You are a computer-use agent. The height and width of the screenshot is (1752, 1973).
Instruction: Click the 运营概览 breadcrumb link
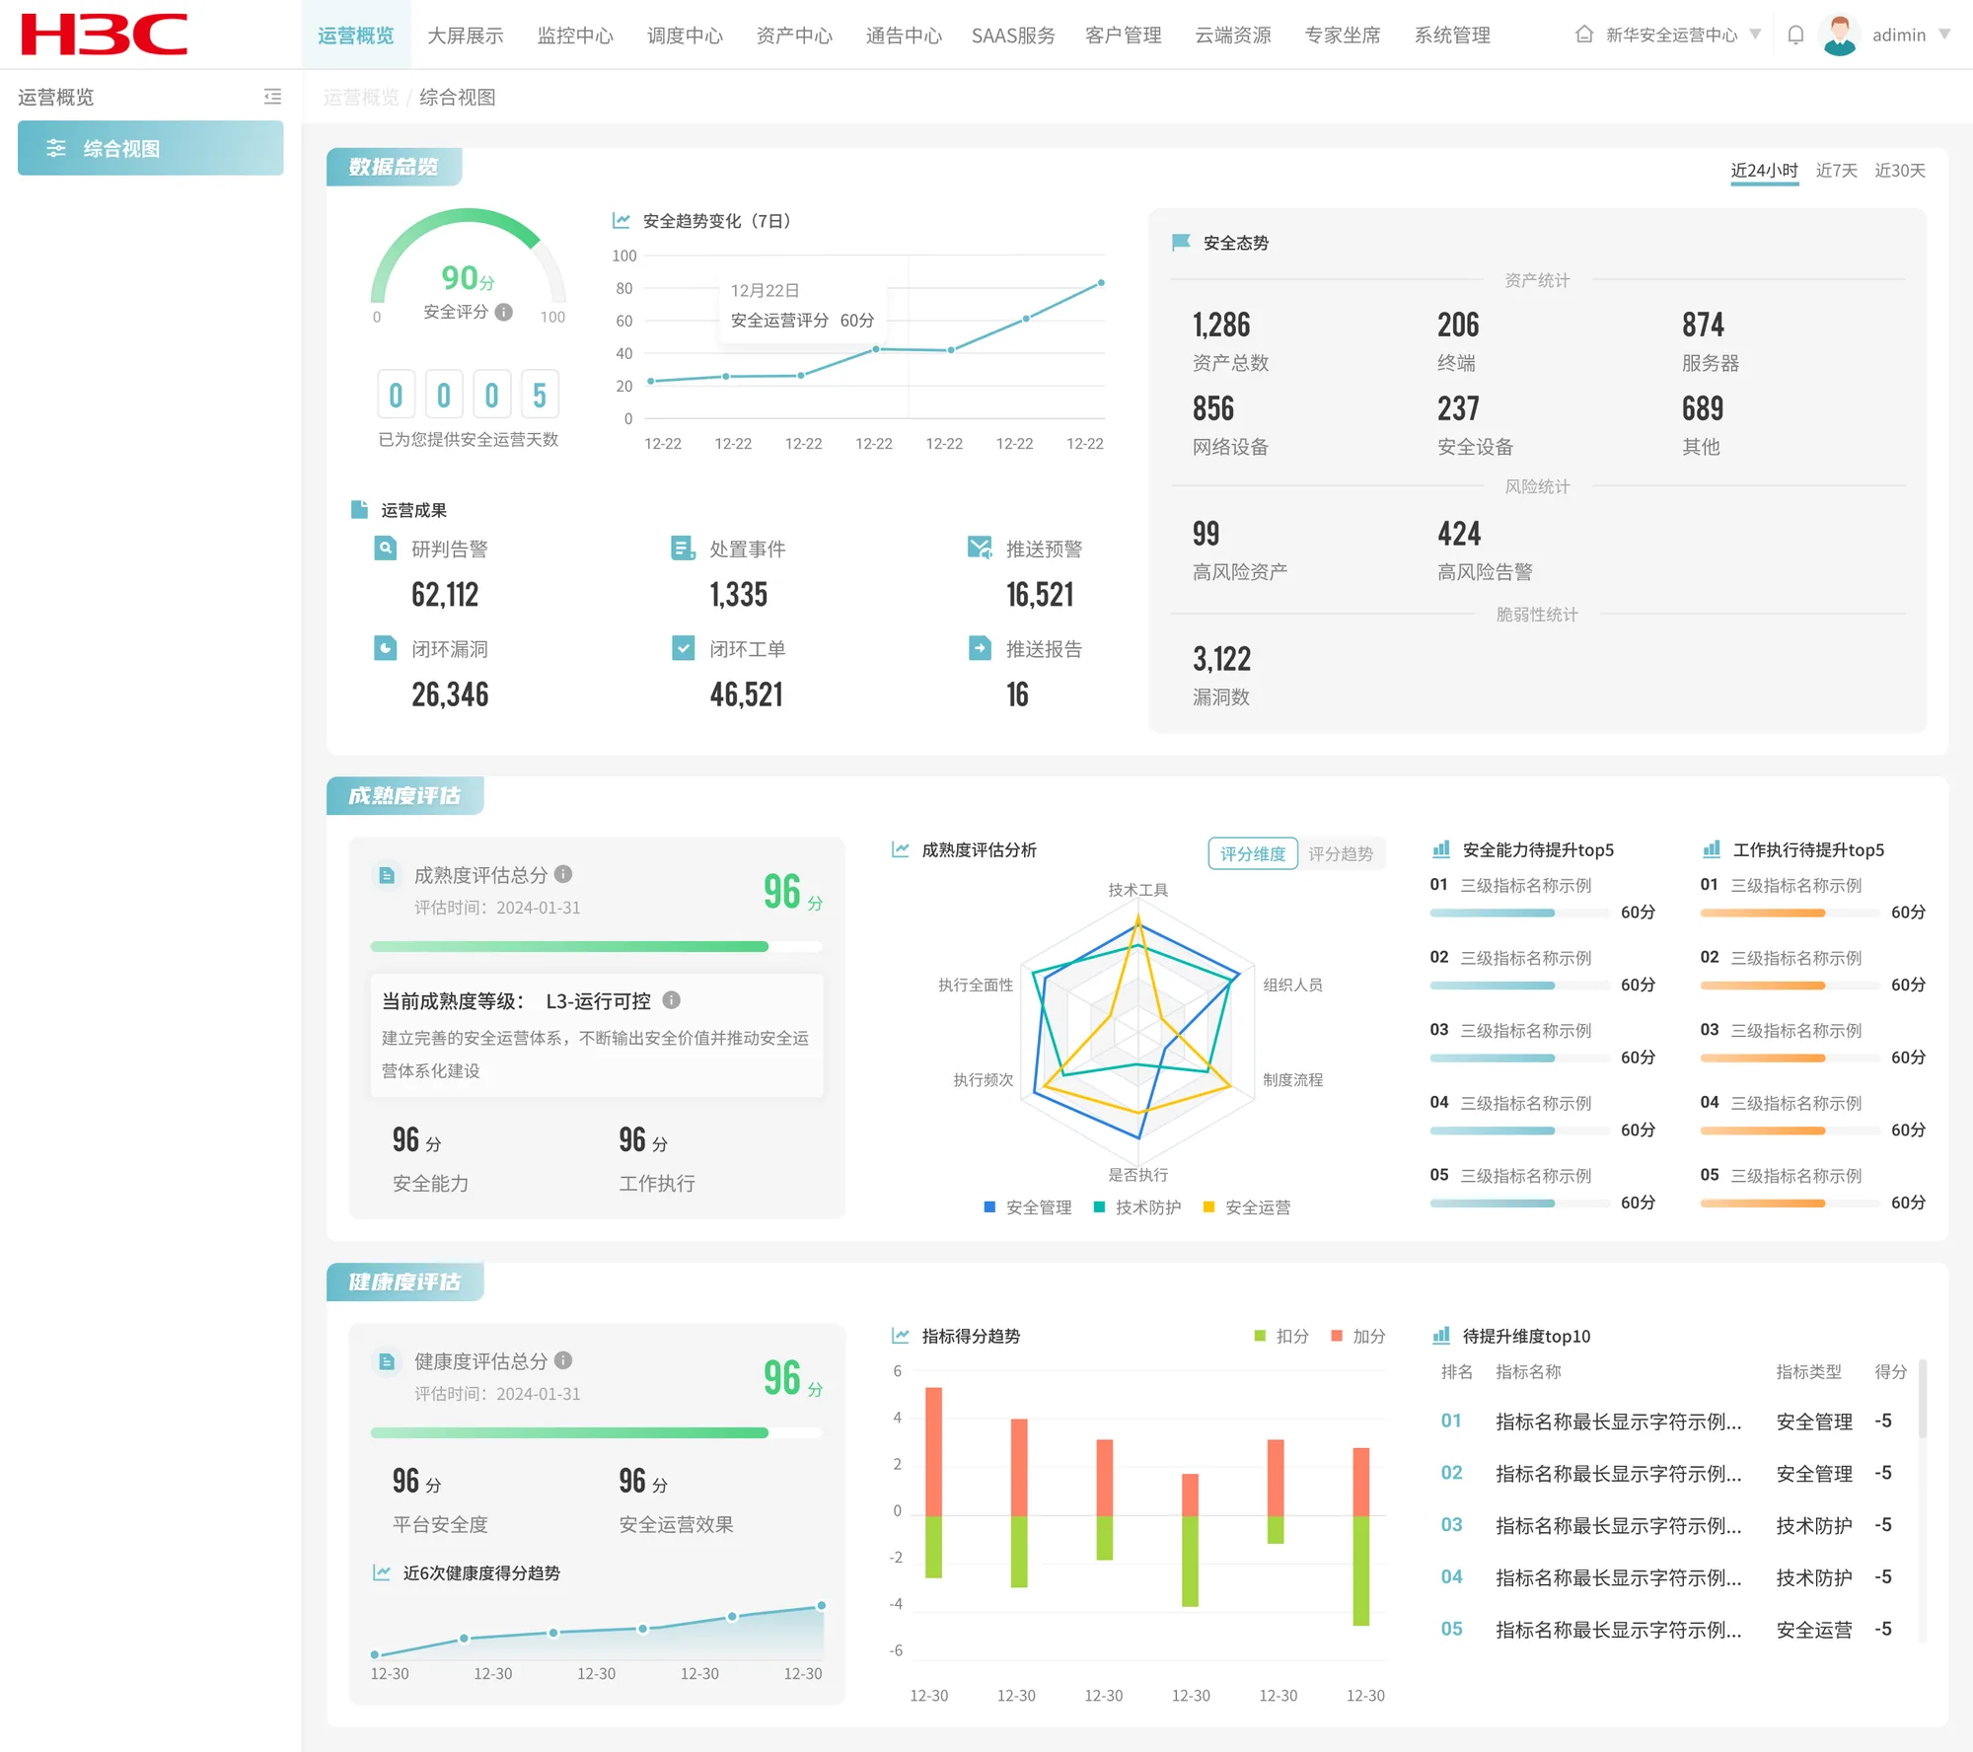(361, 97)
